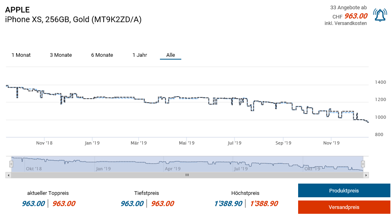Click Jul '19 on the chart axis

click(x=234, y=143)
